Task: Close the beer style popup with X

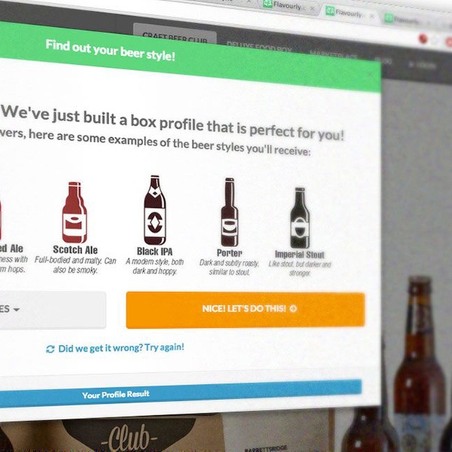Action: tap(370, 75)
